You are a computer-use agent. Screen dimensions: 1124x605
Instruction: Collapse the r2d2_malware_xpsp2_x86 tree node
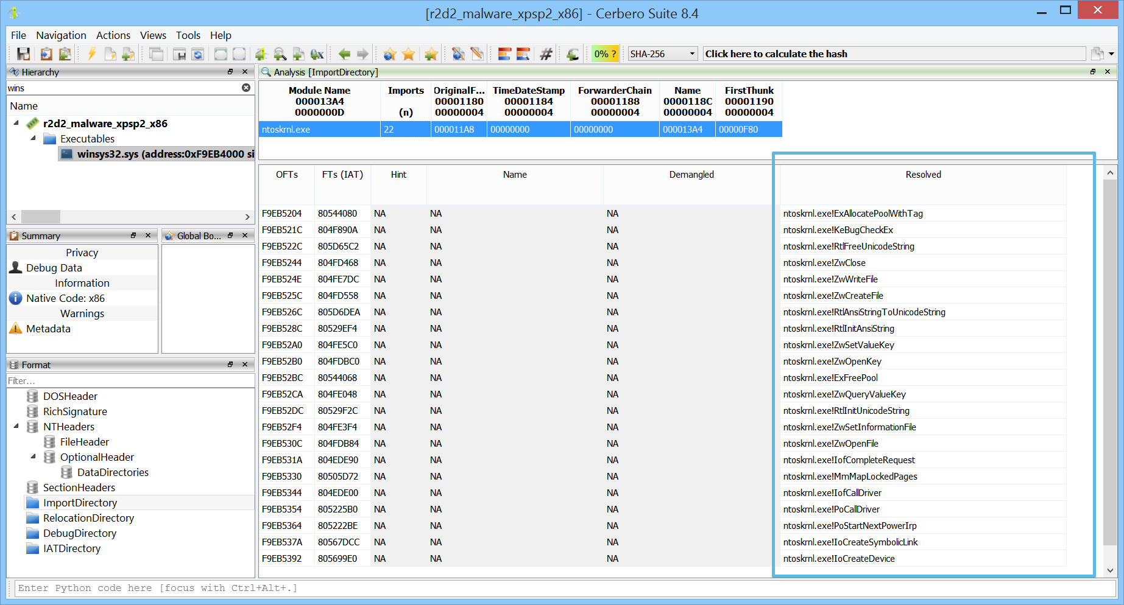point(16,123)
